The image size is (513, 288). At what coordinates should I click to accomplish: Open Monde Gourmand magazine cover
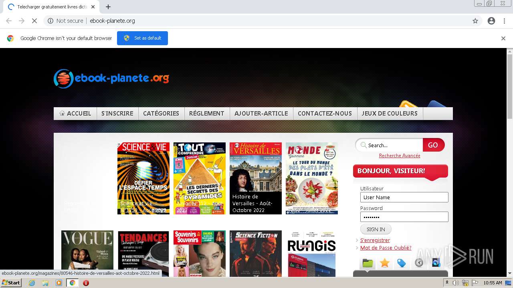(x=312, y=178)
